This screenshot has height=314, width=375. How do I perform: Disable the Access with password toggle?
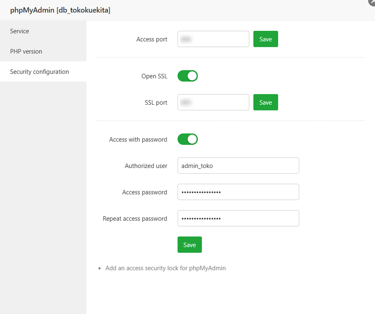(x=187, y=139)
